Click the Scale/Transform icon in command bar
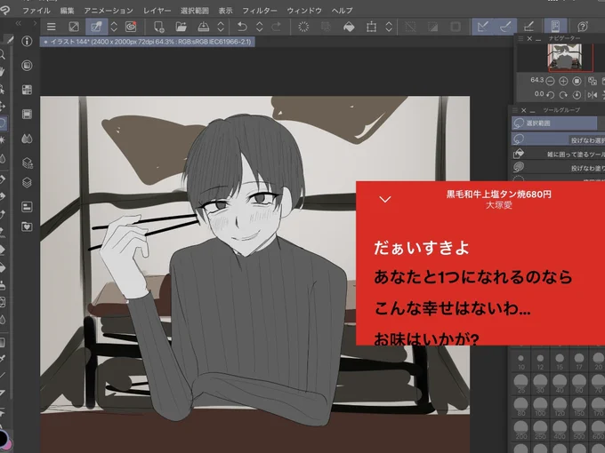 coord(371,27)
